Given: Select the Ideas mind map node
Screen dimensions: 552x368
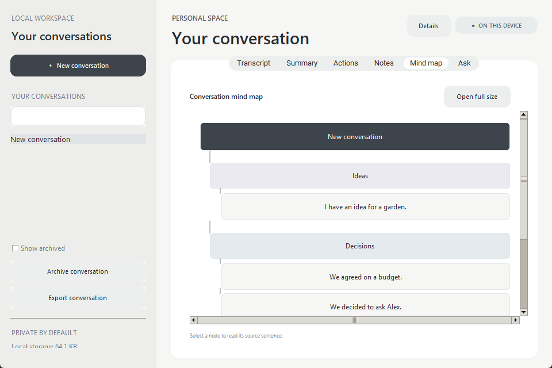Looking at the screenshot, I should (360, 176).
